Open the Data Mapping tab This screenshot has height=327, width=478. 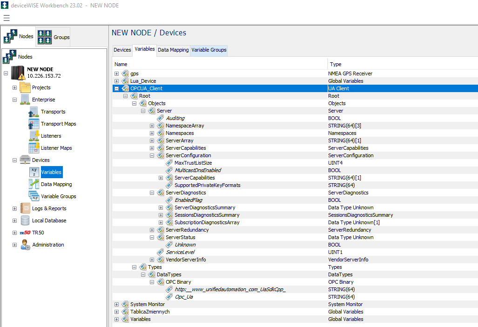tap(173, 50)
